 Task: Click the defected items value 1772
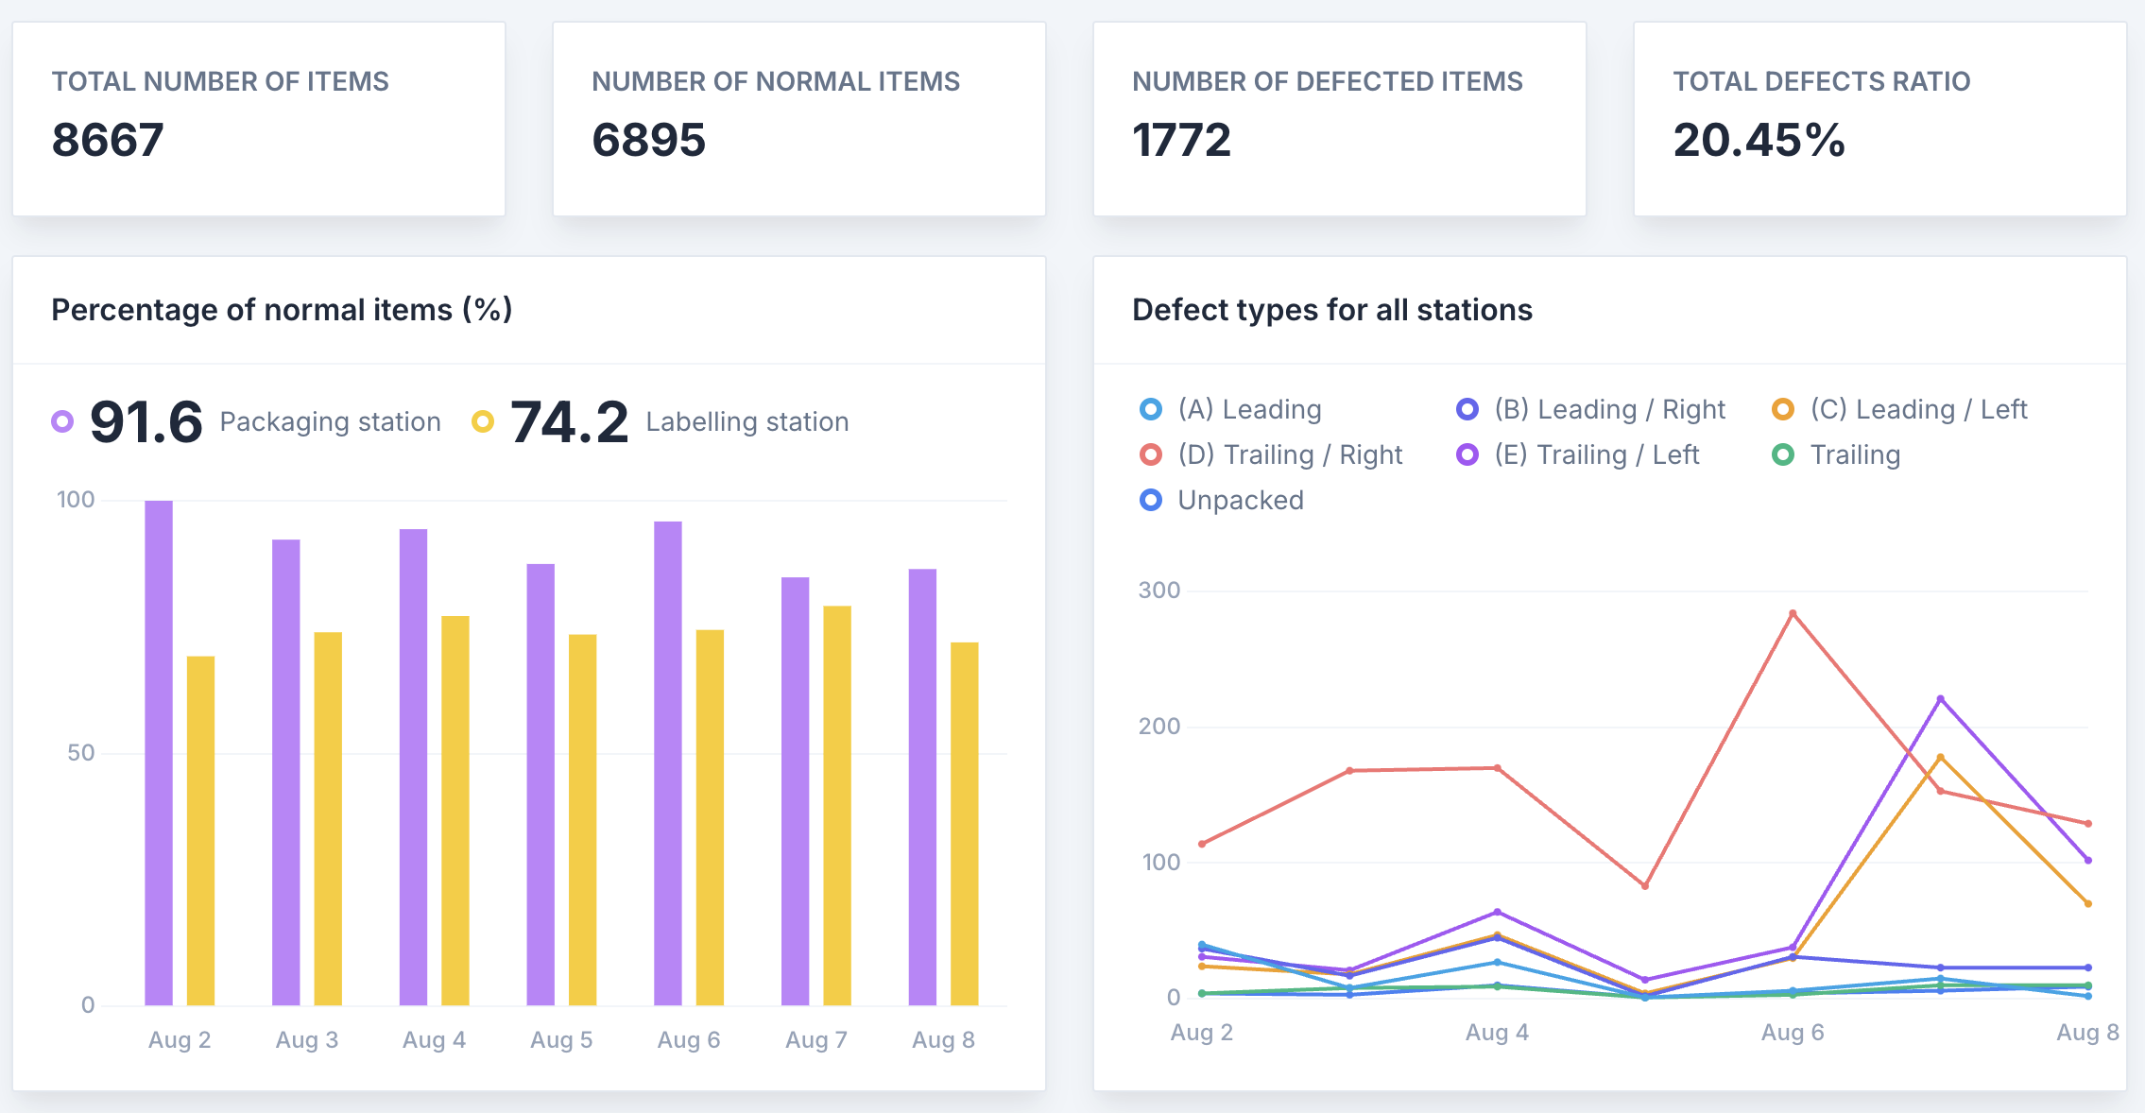point(1181,140)
